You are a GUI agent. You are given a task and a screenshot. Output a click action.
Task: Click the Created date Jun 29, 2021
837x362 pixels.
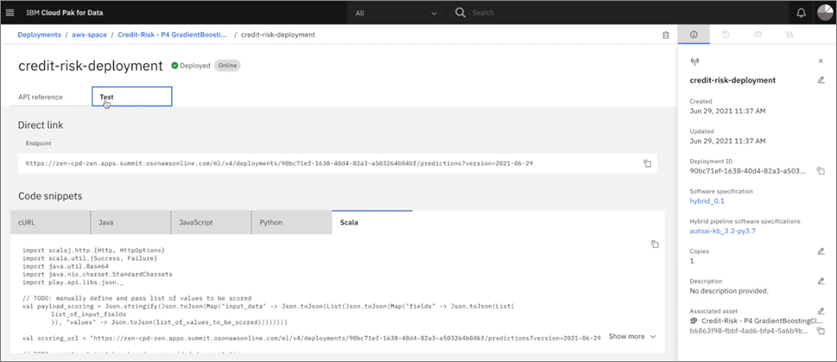coord(728,111)
